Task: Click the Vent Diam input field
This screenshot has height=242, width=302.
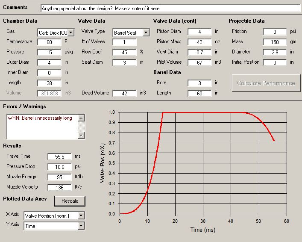Action: point(199,52)
